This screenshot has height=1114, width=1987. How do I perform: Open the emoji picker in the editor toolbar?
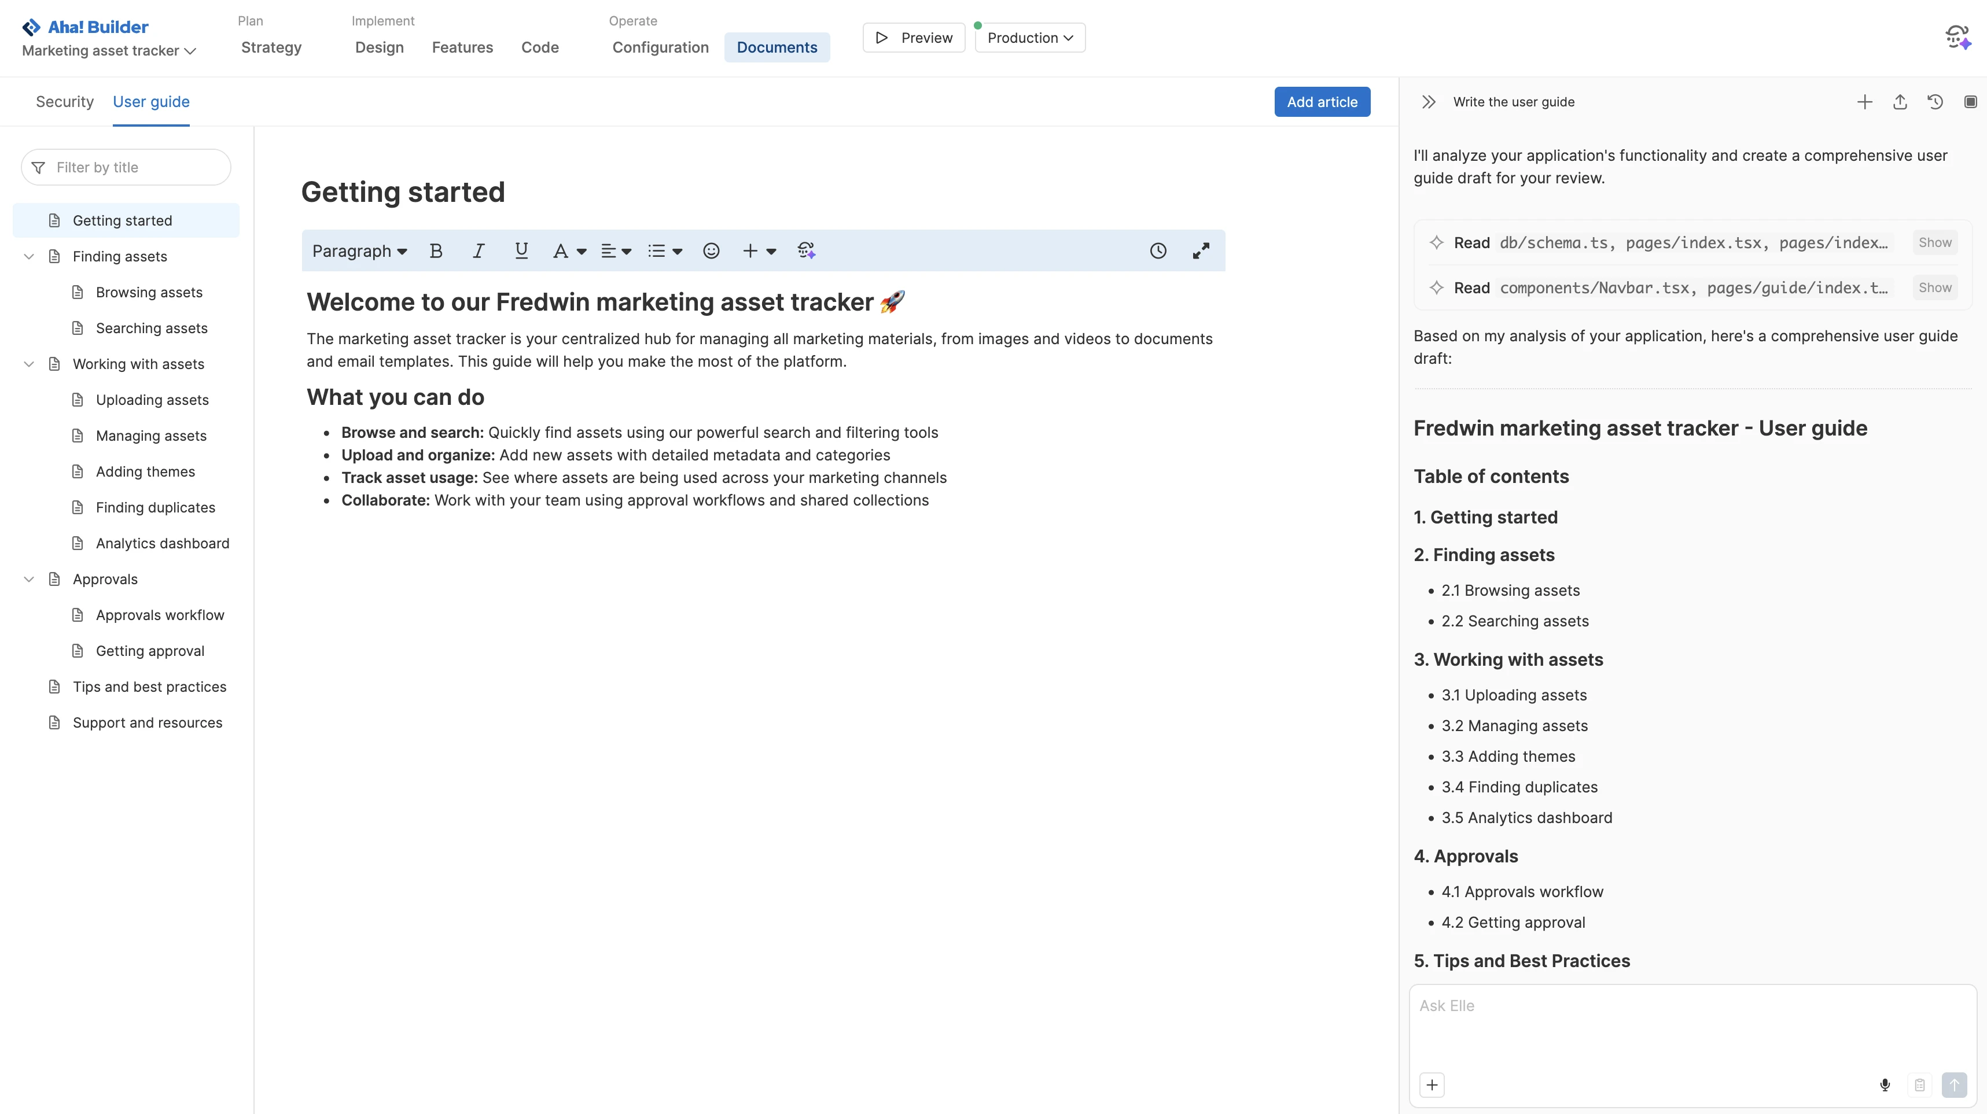coord(711,250)
